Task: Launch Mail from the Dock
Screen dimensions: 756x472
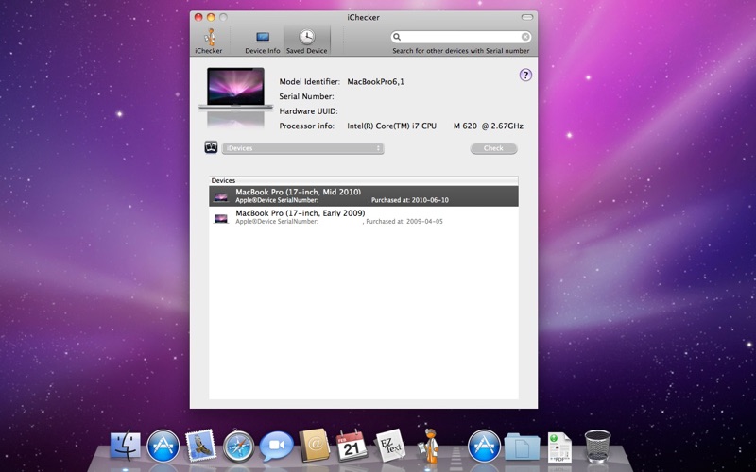Action: (x=200, y=446)
